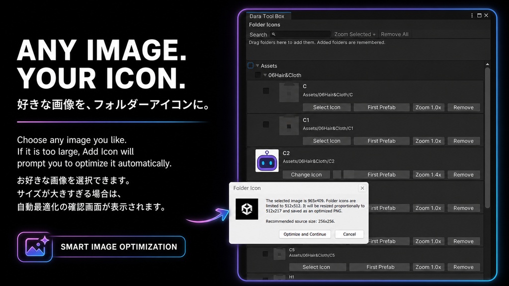This screenshot has width=509, height=286.
Task: Click into the Search field
Action: click(300, 34)
